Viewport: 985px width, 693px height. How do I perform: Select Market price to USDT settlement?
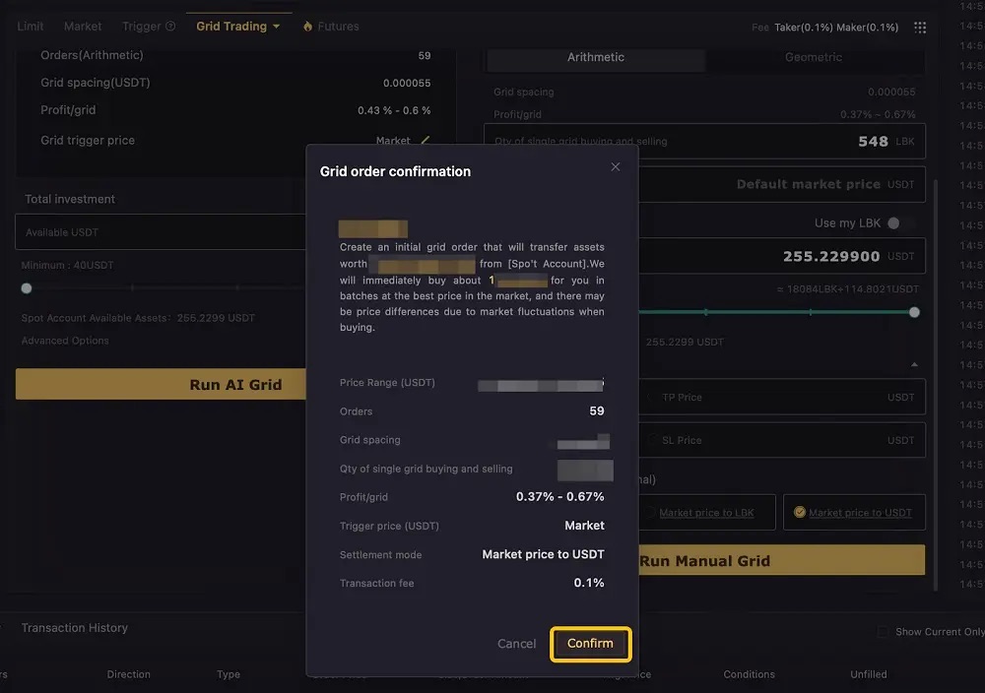[854, 513]
